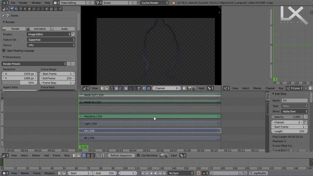The width and height of the screenshot is (313, 176).
Task: Open the Display Image Editor dropdown
Action: [x=49, y=34]
